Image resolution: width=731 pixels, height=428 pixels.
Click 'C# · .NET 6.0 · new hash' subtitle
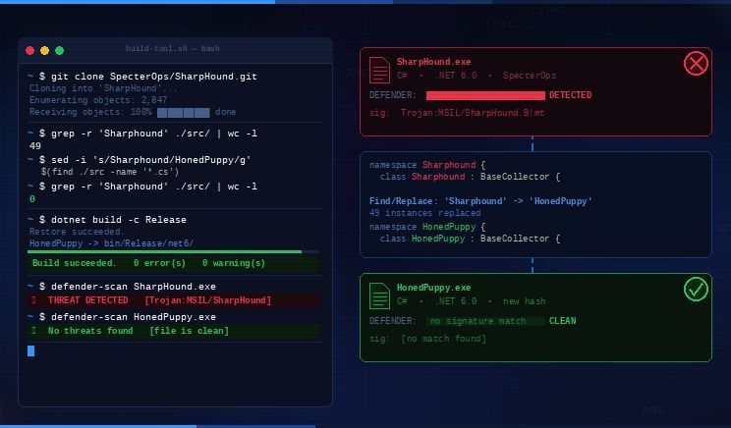pyautogui.click(x=471, y=301)
